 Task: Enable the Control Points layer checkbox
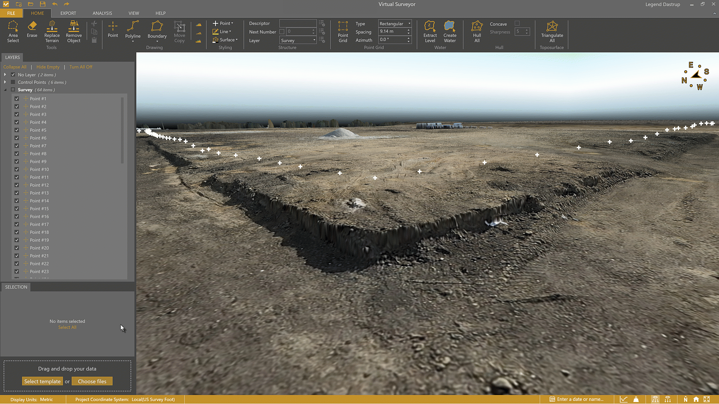coord(13,82)
